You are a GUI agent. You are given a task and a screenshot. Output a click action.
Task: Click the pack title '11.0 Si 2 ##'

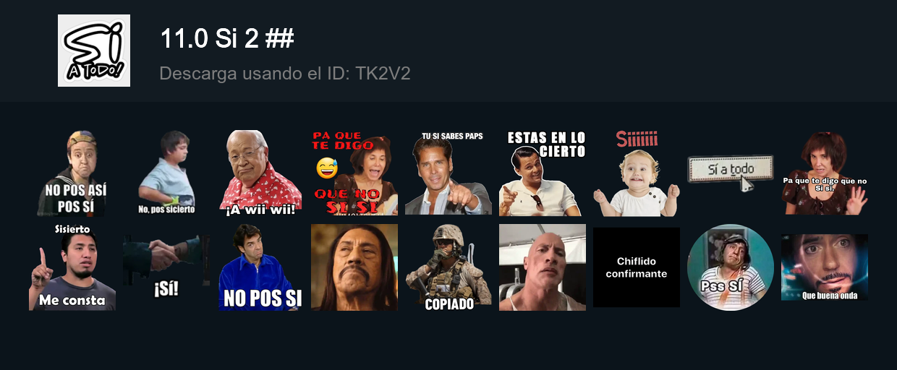click(x=227, y=39)
